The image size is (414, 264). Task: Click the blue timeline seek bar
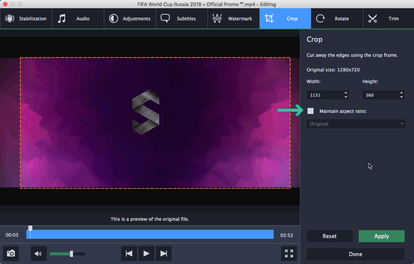150,234
